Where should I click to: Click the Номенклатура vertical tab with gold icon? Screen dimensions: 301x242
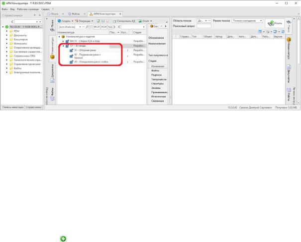(52, 48)
